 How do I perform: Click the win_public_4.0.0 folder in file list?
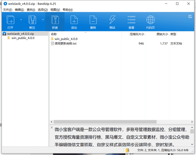[x=66, y=39]
